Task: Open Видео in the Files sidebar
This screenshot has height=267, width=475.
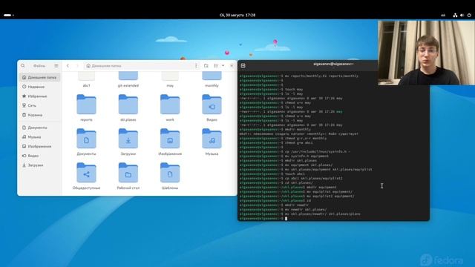Action: [x=39, y=156]
